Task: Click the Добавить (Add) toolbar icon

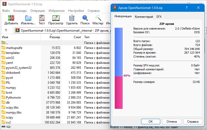Action: 11,18
